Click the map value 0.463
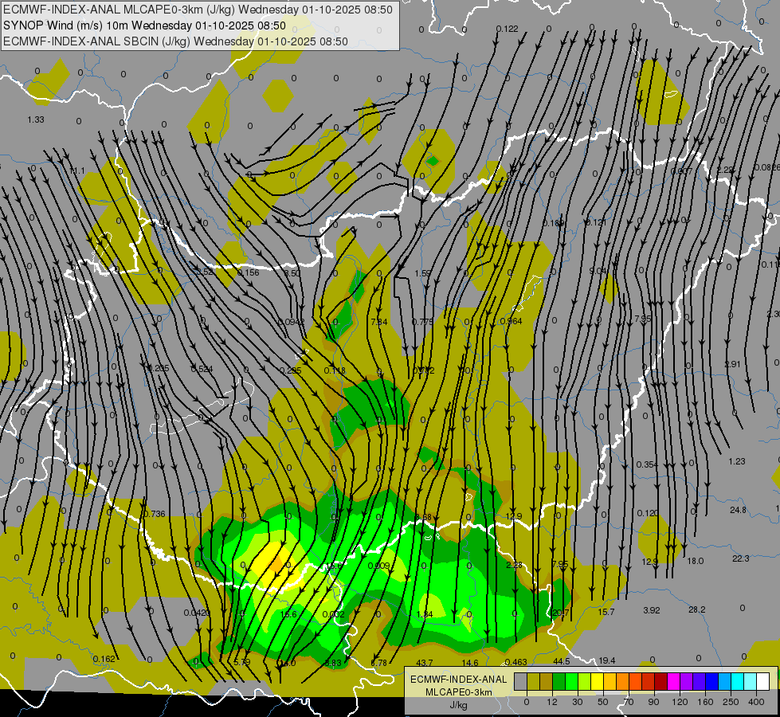The image size is (780, 717). (515, 662)
